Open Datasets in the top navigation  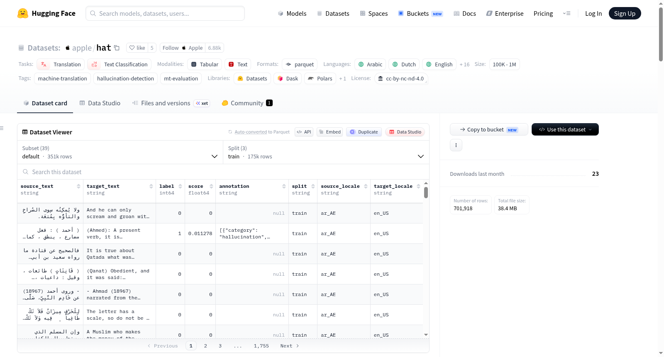pos(333,13)
